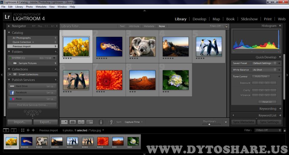
Task: Select Text library filter
Action: click(122, 26)
